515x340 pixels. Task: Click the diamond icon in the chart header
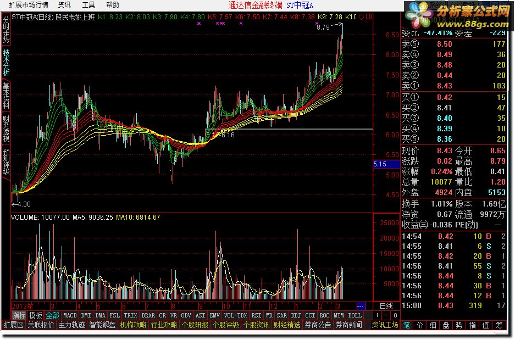(x=361, y=16)
